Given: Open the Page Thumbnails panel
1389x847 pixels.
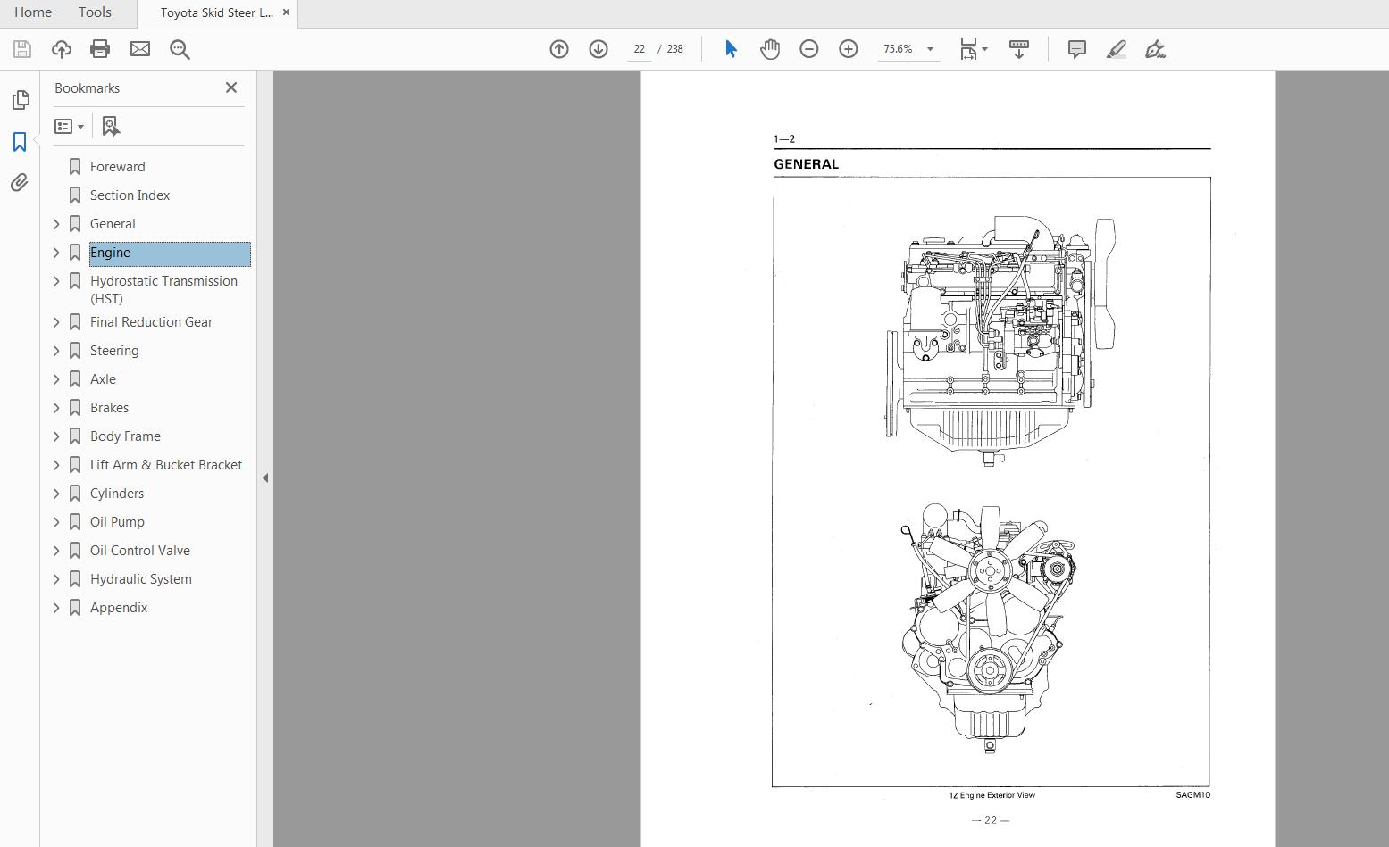Looking at the screenshot, I should point(20,100).
